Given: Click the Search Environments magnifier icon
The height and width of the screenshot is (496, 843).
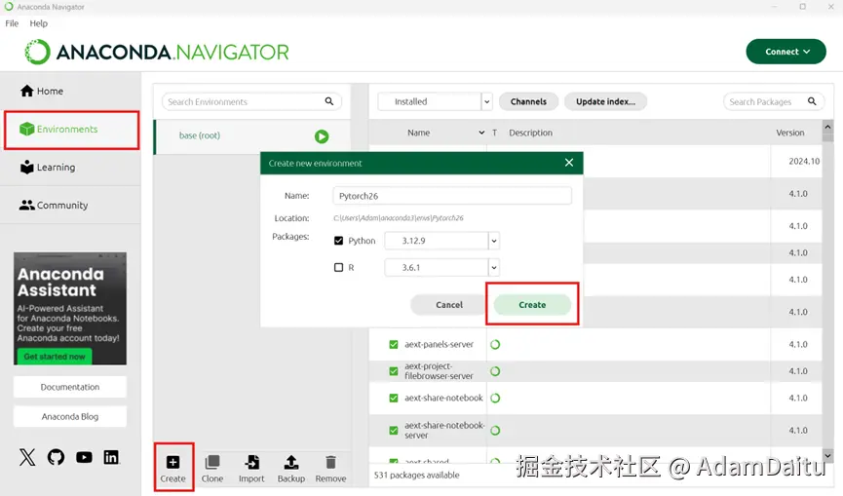Looking at the screenshot, I should tap(329, 101).
